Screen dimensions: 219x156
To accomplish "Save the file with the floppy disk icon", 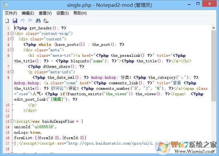I will [x=15, y=21].
